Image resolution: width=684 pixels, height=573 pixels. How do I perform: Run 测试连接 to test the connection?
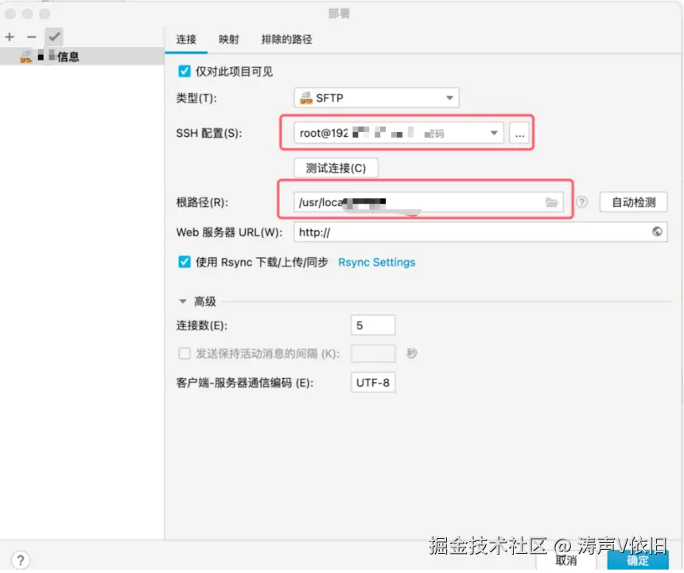click(x=336, y=167)
